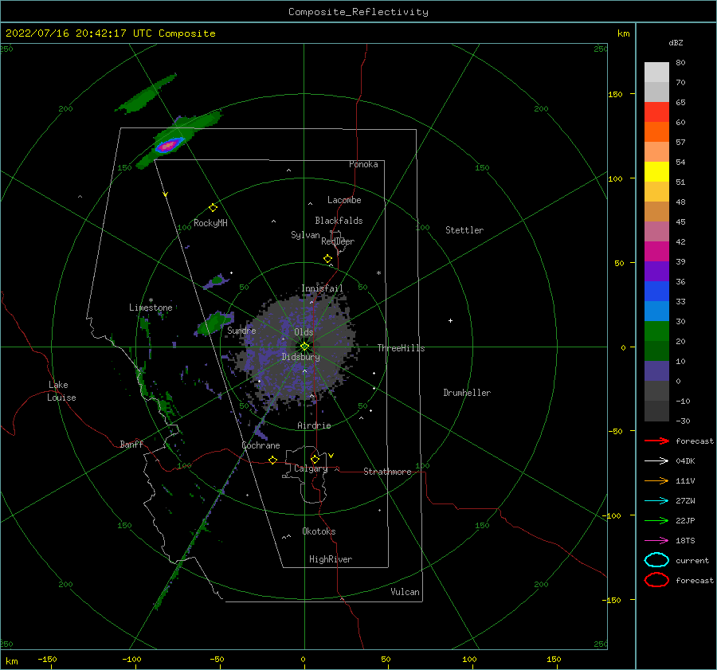This screenshot has width=717, height=670.
Task: Click the Lacombe city label
Action: (344, 200)
